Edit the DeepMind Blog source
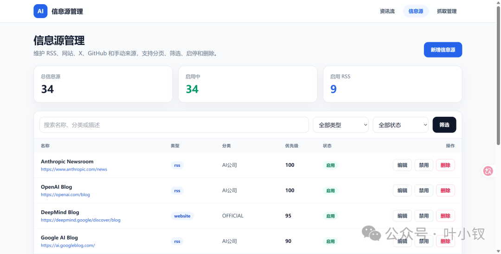The image size is (501, 254). click(402, 216)
